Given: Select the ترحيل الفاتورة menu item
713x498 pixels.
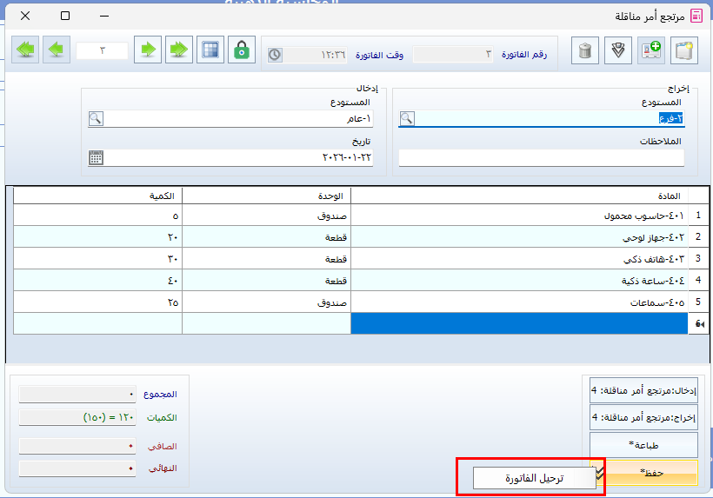Looking at the screenshot, I should click(535, 479).
